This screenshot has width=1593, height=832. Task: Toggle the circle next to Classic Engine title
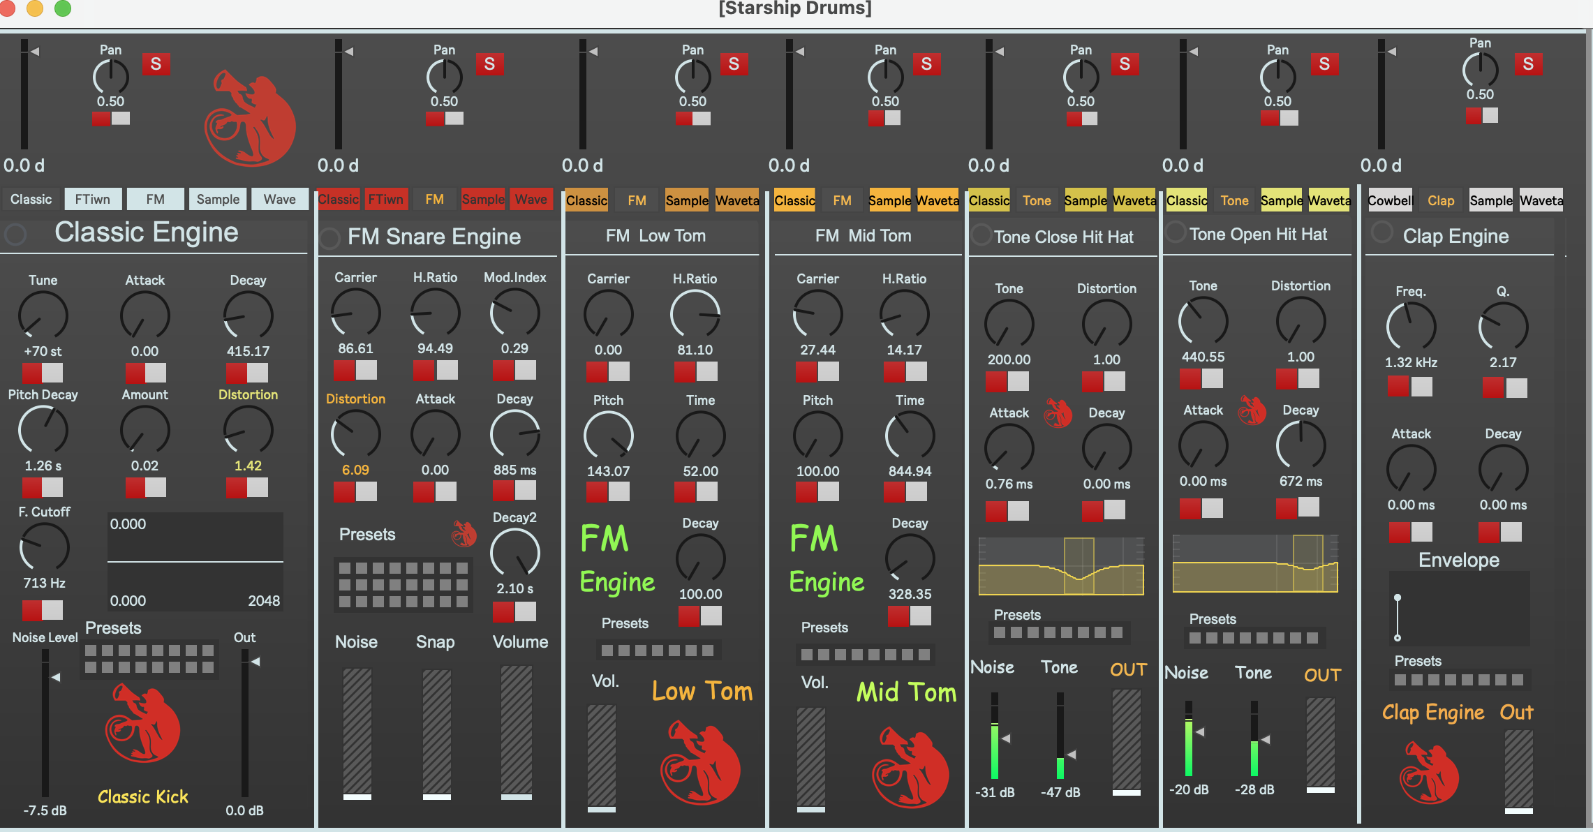coord(15,234)
